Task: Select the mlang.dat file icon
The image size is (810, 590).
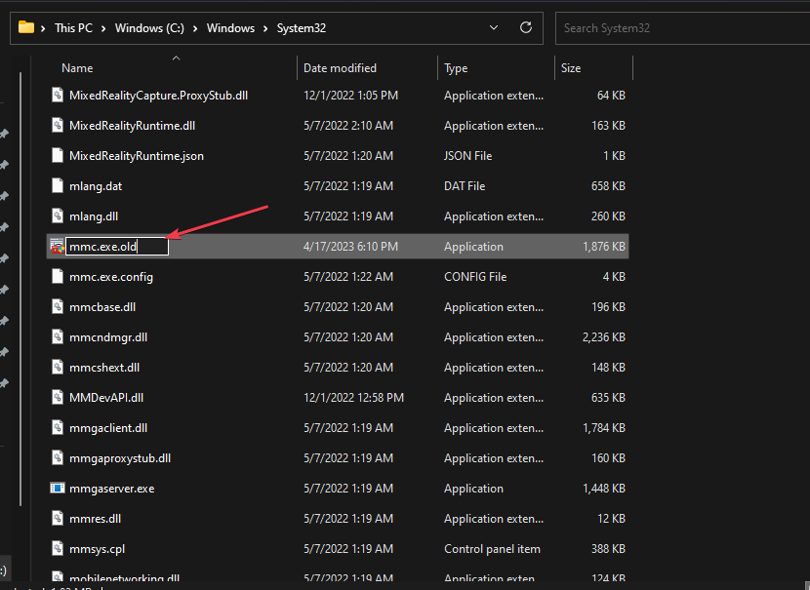Action: click(58, 186)
